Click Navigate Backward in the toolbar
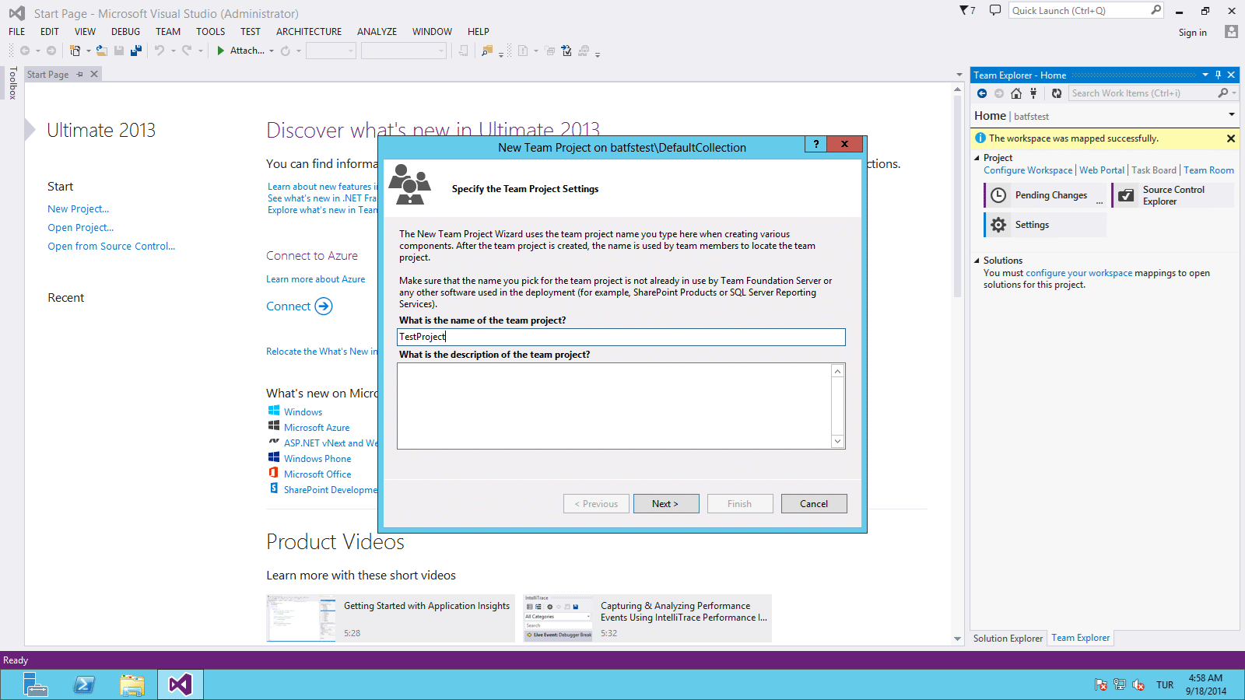This screenshot has height=700, width=1245. click(x=26, y=50)
